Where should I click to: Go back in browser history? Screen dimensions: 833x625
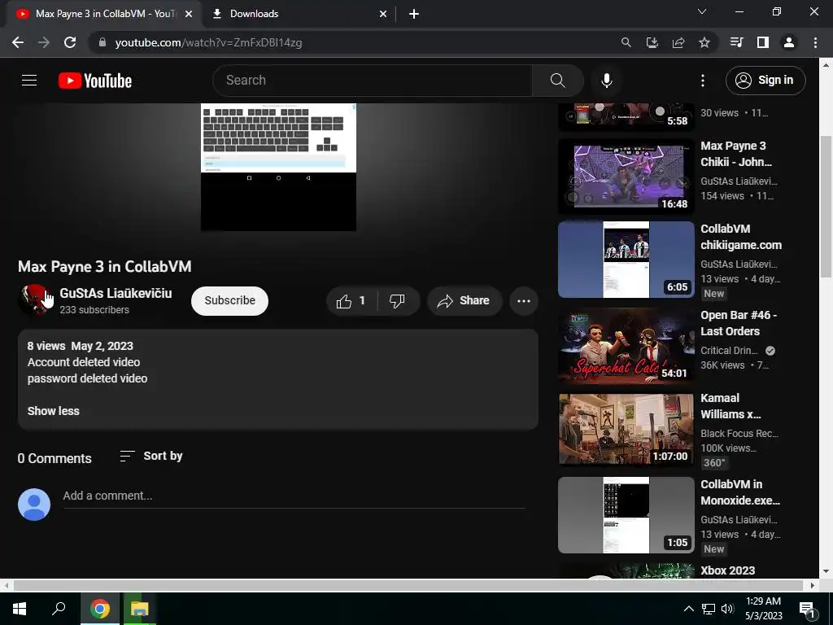pos(18,42)
